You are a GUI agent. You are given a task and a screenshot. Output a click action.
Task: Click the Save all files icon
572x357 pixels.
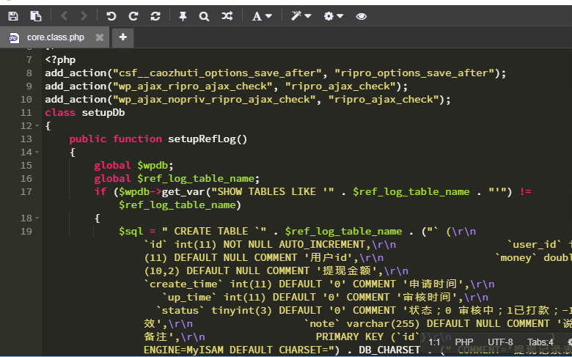click(x=36, y=16)
